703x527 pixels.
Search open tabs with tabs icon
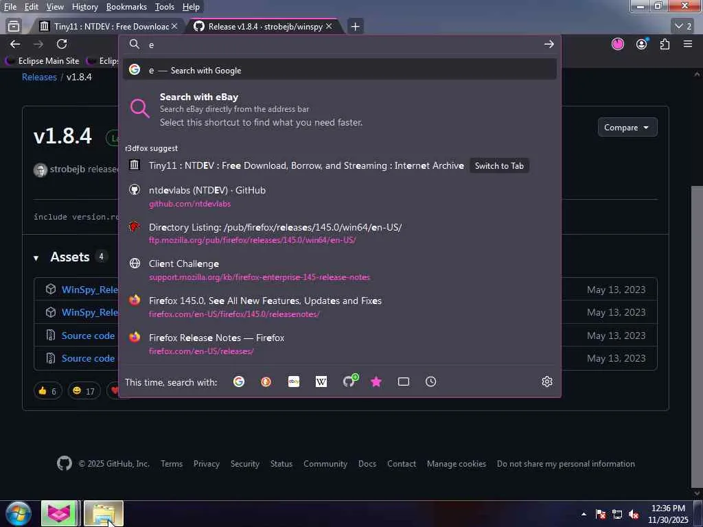pyautogui.click(x=404, y=382)
